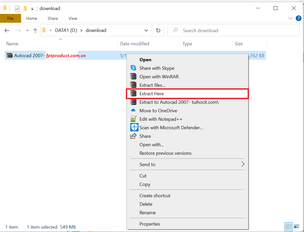Viewport: 304px width, 232px height.
Task: Click the Help question mark icon
Action: point(298,19)
